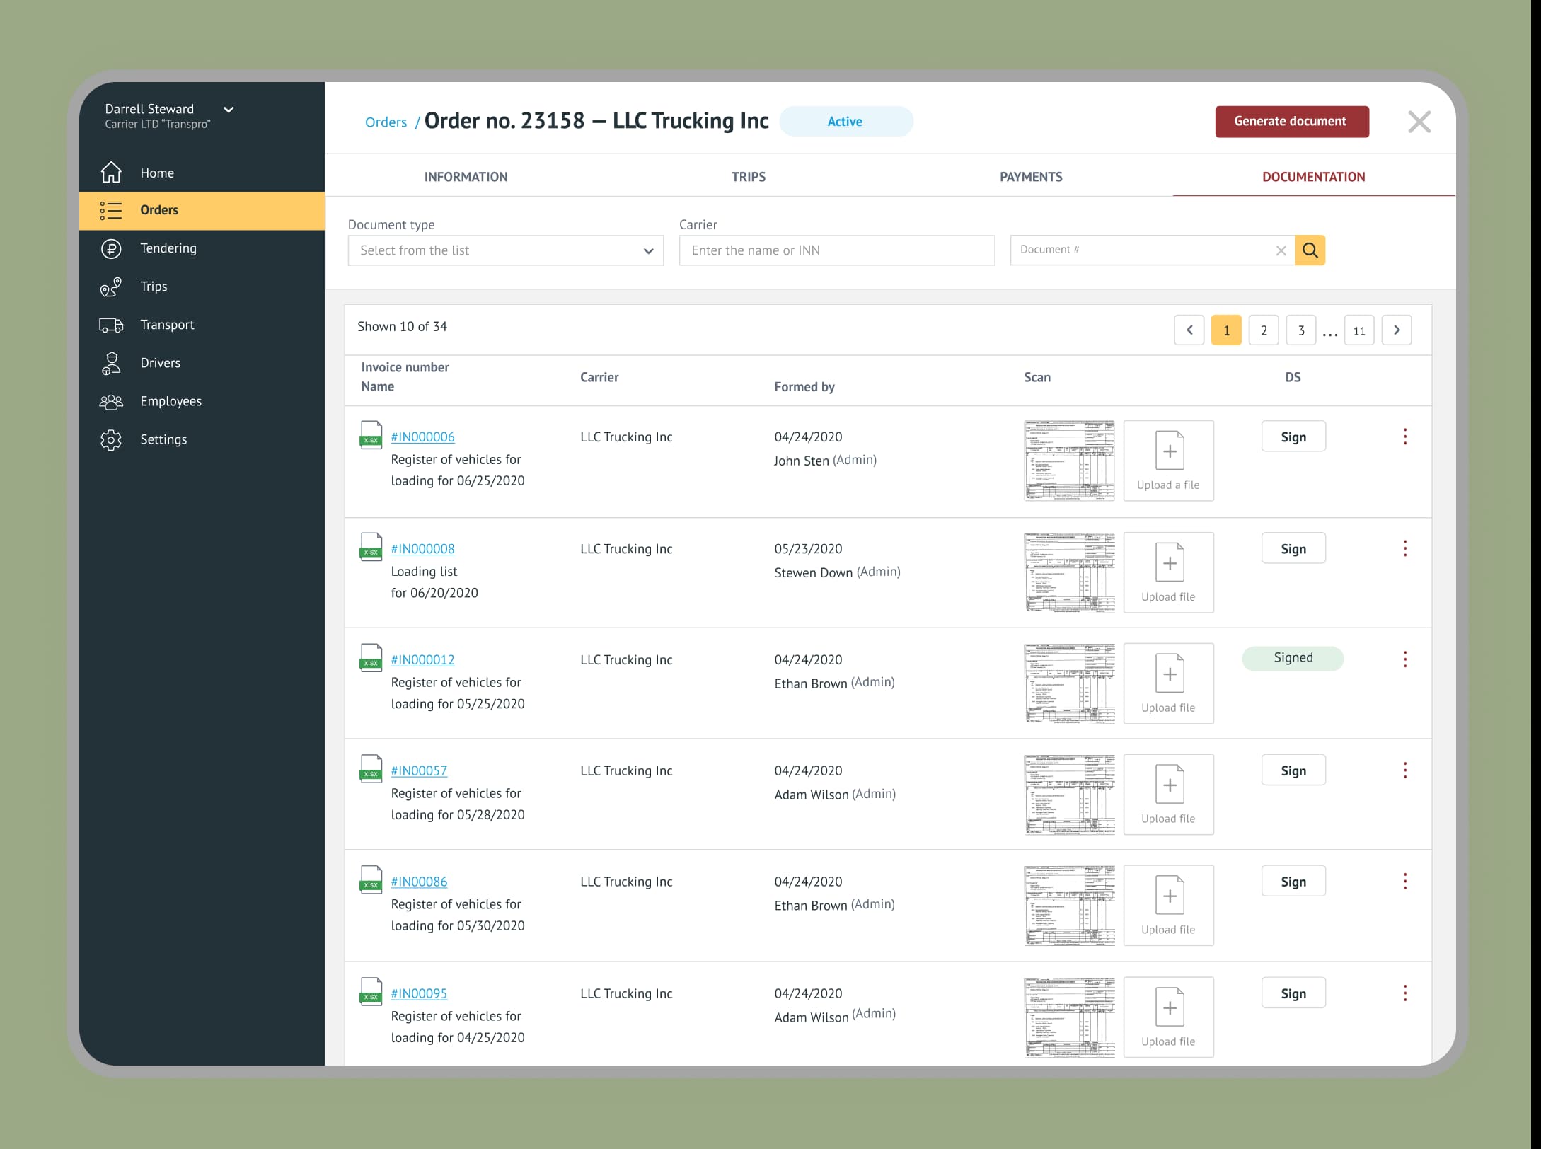The height and width of the screenshot is (1149, 1541).
Task: Expand the Darrell Steward account dropdown
Action: (x=229, y=110)
